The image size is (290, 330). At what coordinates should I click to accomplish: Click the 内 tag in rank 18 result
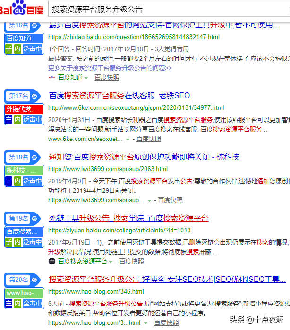(17, 181)
